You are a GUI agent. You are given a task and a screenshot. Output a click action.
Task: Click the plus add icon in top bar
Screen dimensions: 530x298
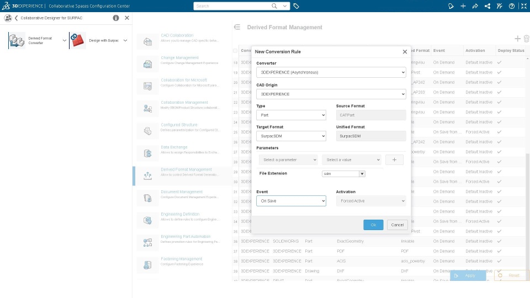tap(463, 6)
